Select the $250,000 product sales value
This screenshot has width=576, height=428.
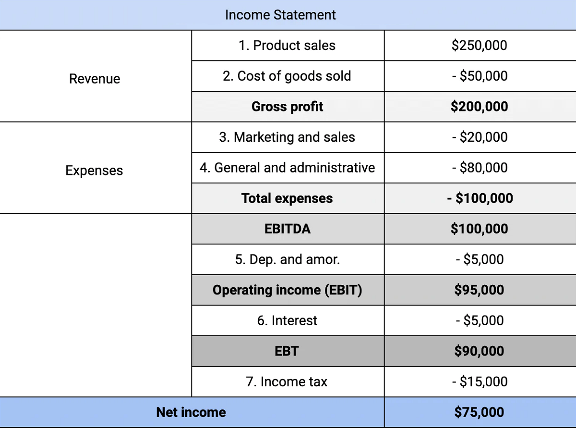(480, 46)
